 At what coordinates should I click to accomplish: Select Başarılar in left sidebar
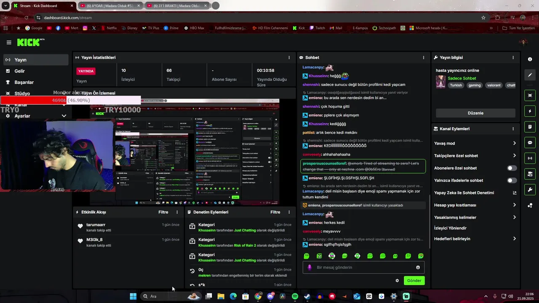pos(35,82)
